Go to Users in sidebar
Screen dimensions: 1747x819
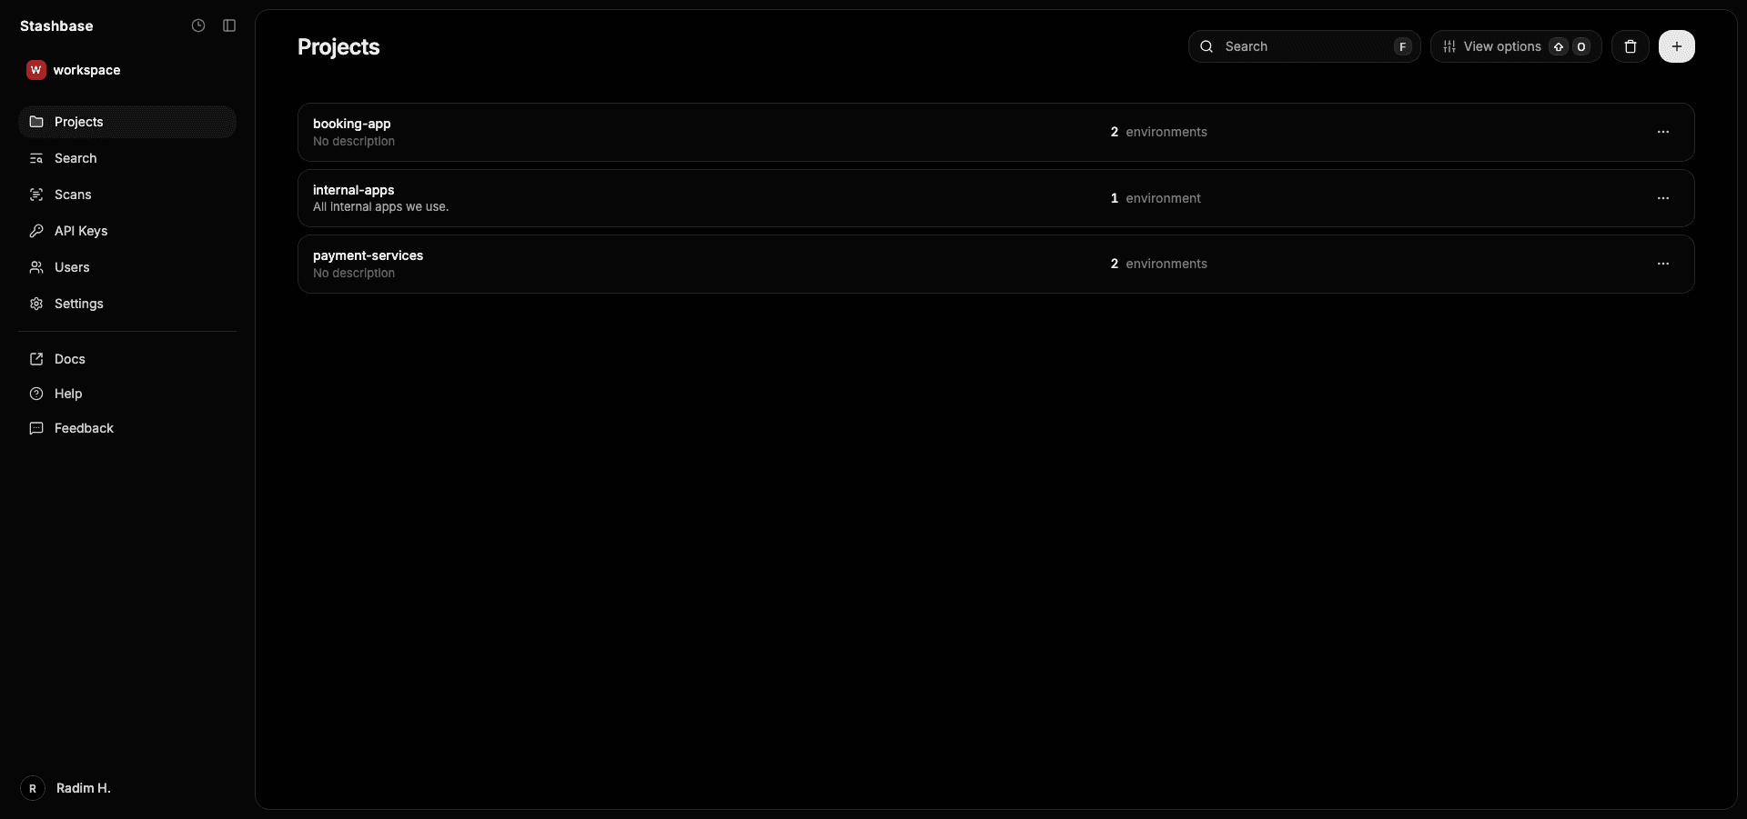click(x=127, y=267)
